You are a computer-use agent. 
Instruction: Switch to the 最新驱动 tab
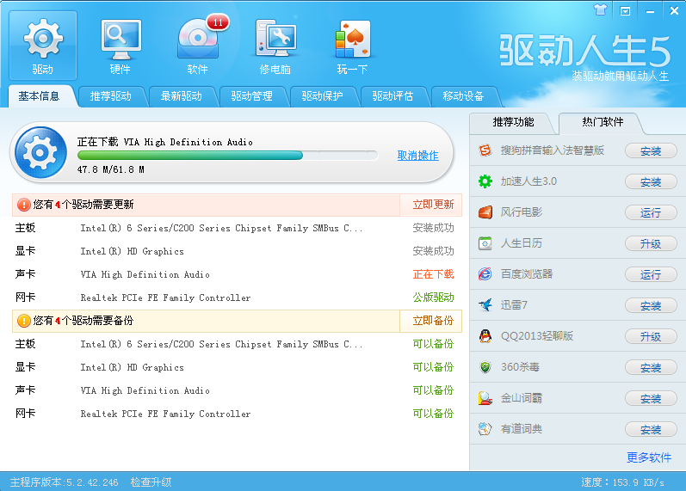coord(181,96)
